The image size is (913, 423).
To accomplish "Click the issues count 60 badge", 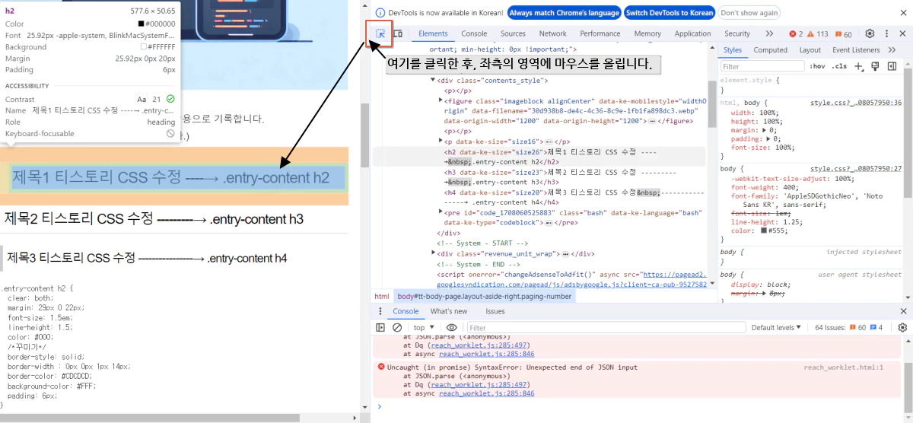I will click(844, 34).
